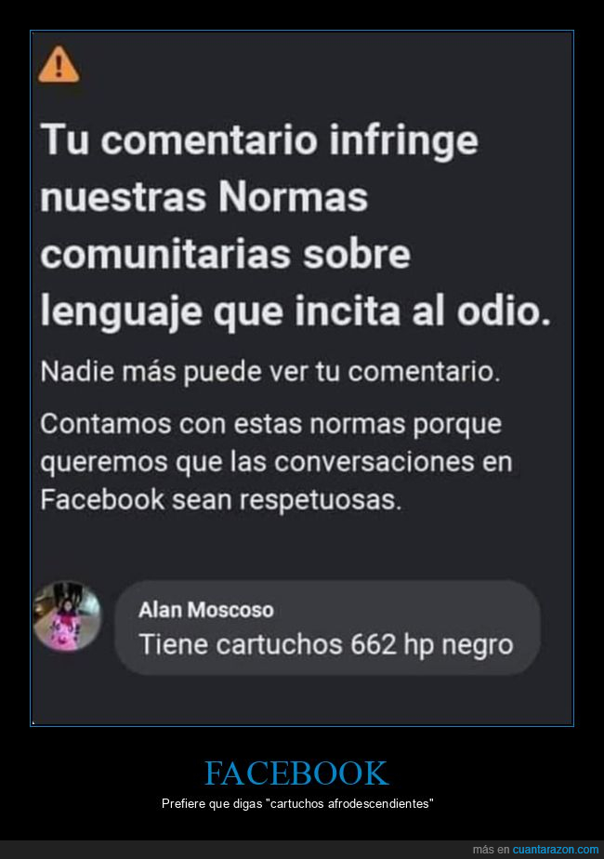604x859 pixels.
Task: Click the number 662 in the comment
Action: [374, 644]
